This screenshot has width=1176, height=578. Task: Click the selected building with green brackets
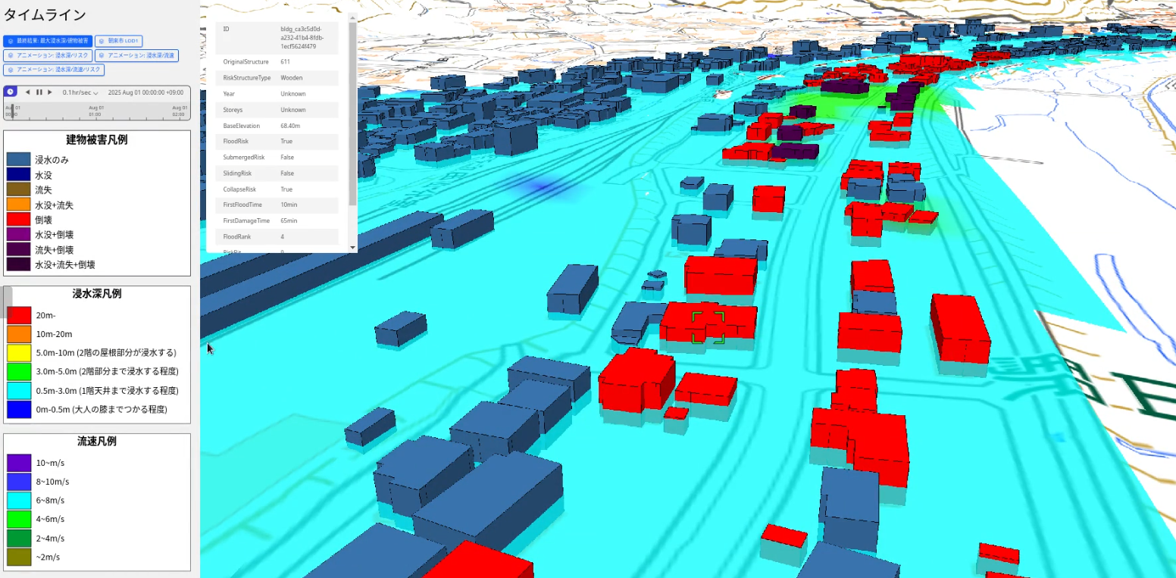tap(708, 327)
